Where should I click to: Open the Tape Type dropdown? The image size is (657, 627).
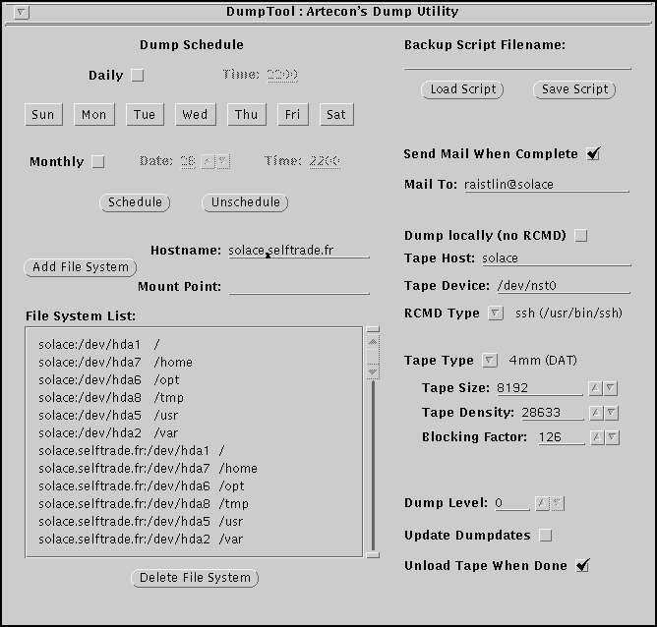pos(490,361)
